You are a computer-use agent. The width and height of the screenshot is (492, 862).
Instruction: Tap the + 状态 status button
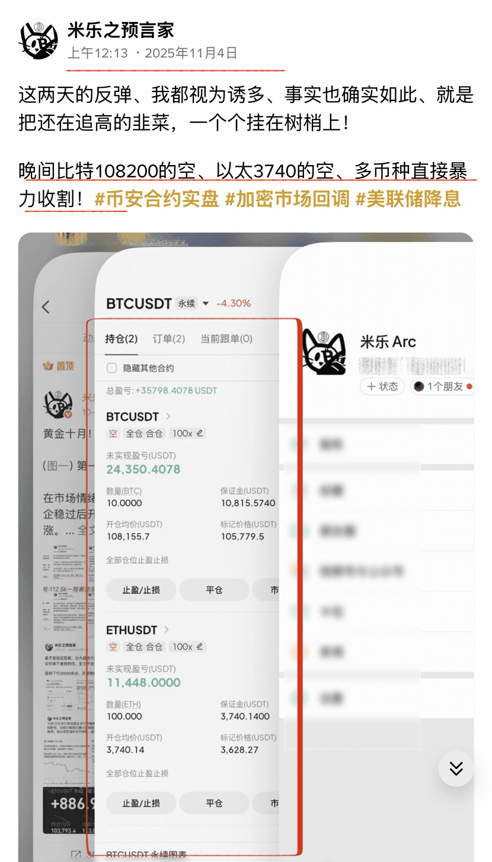coord(382,386)
